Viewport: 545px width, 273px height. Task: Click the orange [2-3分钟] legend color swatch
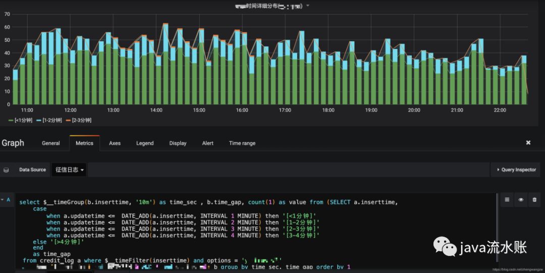68,120
